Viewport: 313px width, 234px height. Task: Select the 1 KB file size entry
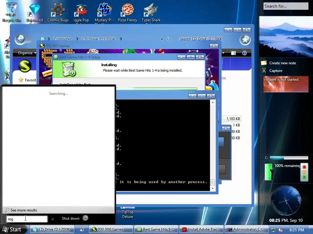point(236,125)
